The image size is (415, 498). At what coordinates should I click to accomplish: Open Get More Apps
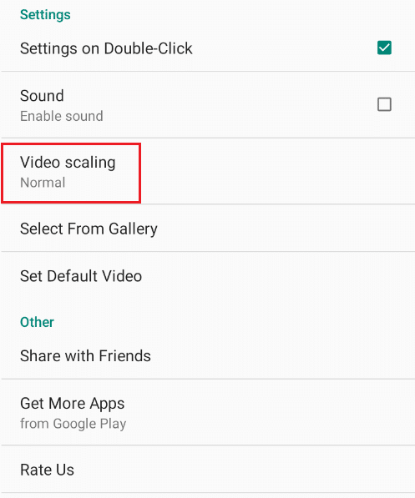coord(207,412)
